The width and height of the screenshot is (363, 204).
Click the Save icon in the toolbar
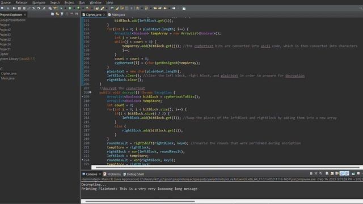click(x=2, y=8)
